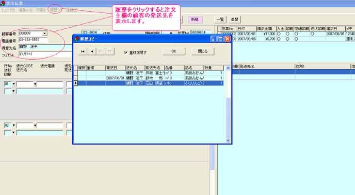This screenshot has width=355, height=195.
Task: Toggle the 重複を隠す checkbox
Action: [x=126, y=52]
